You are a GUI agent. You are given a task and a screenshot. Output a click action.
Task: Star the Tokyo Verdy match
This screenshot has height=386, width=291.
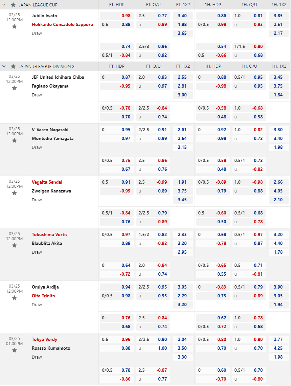14,350
